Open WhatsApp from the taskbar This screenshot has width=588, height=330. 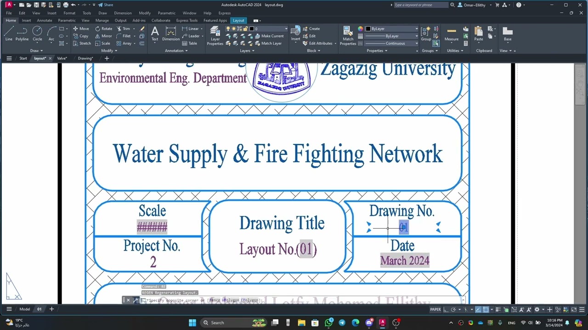328,323
